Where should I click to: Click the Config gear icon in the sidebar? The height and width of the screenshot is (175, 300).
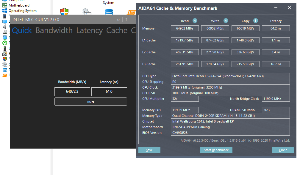pos(4,64)
